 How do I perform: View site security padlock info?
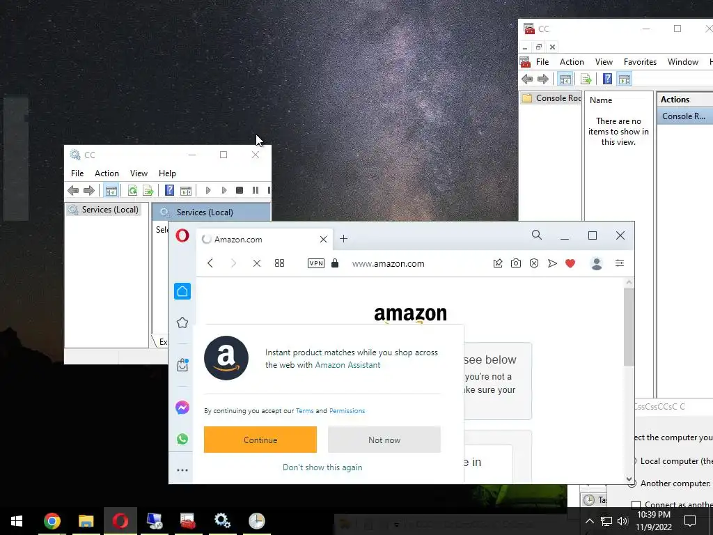click(335, 263)
